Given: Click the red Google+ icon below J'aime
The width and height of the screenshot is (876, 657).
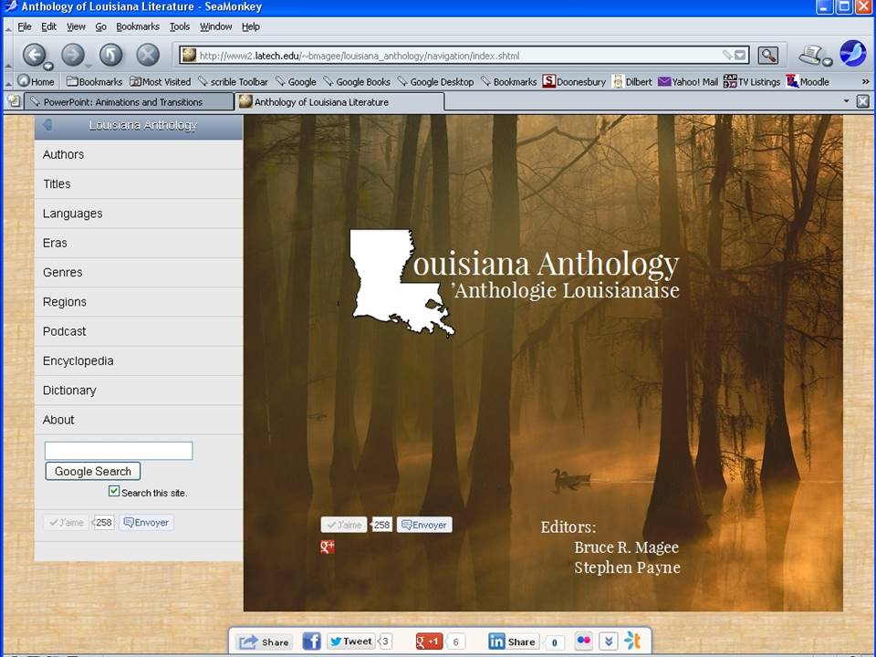Looking at the screenshot, I should pyautogui.click(x=328, y=547).
